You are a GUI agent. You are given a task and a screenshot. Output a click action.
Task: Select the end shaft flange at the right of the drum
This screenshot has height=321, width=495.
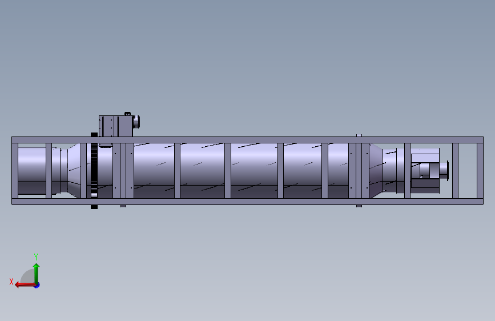tap(448, 171)
